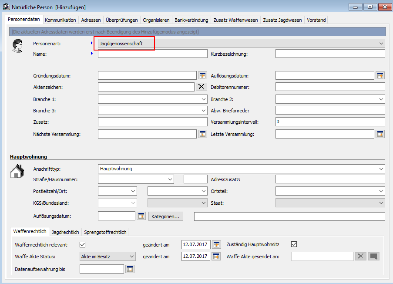Image resolution: width=393 pixels, height=284 pixels.
Task: Switch to the Jagdrechtlich sub-tab
Action: pos(65,232)
